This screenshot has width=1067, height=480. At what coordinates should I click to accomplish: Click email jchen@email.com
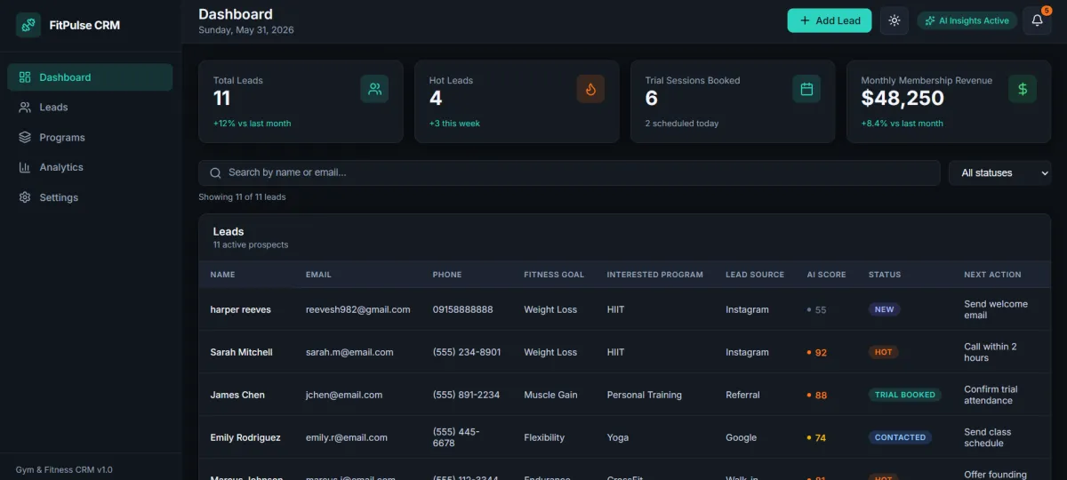click(x=344, y=396)
